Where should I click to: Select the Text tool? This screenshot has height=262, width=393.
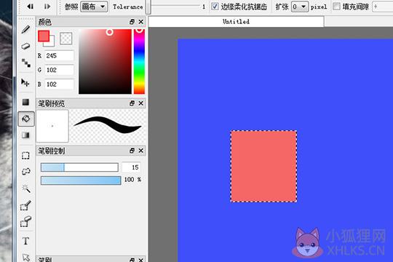point(25,241)
